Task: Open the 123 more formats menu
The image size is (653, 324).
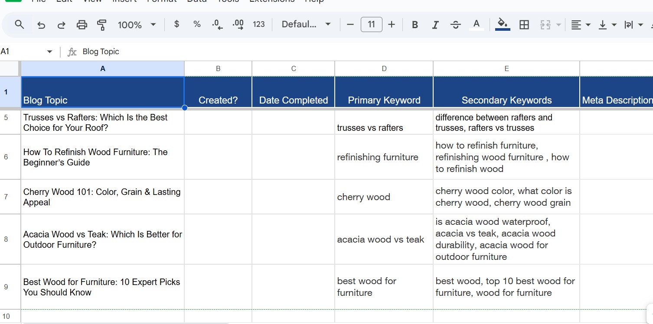Action: 259,25
